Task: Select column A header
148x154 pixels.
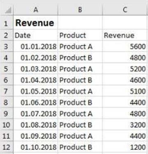Action: coord(36,10)
